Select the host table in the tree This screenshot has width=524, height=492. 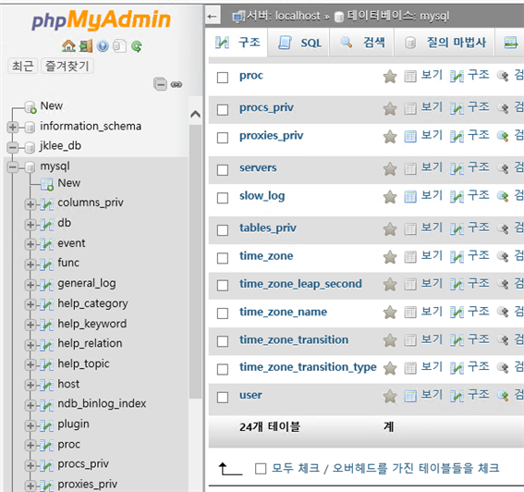tap(68, 384)
